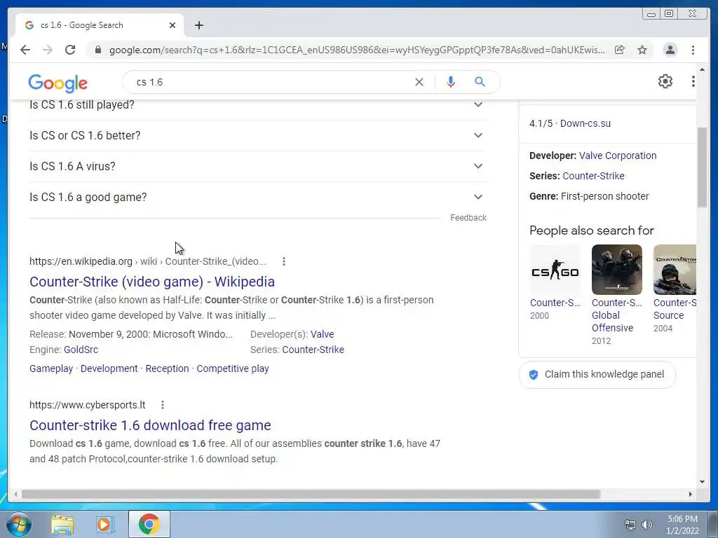Click the horizontal scrollbar thumb

311,495
